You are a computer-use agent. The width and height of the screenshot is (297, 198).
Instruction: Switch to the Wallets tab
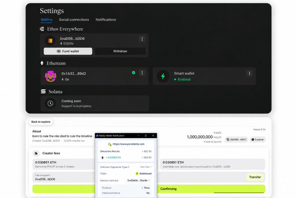tap(46, 20)
